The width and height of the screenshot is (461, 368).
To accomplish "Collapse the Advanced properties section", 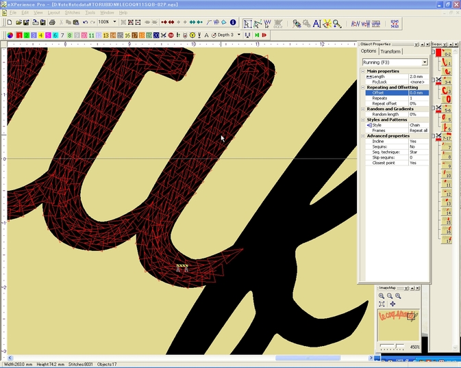I will tap(363, 136).
